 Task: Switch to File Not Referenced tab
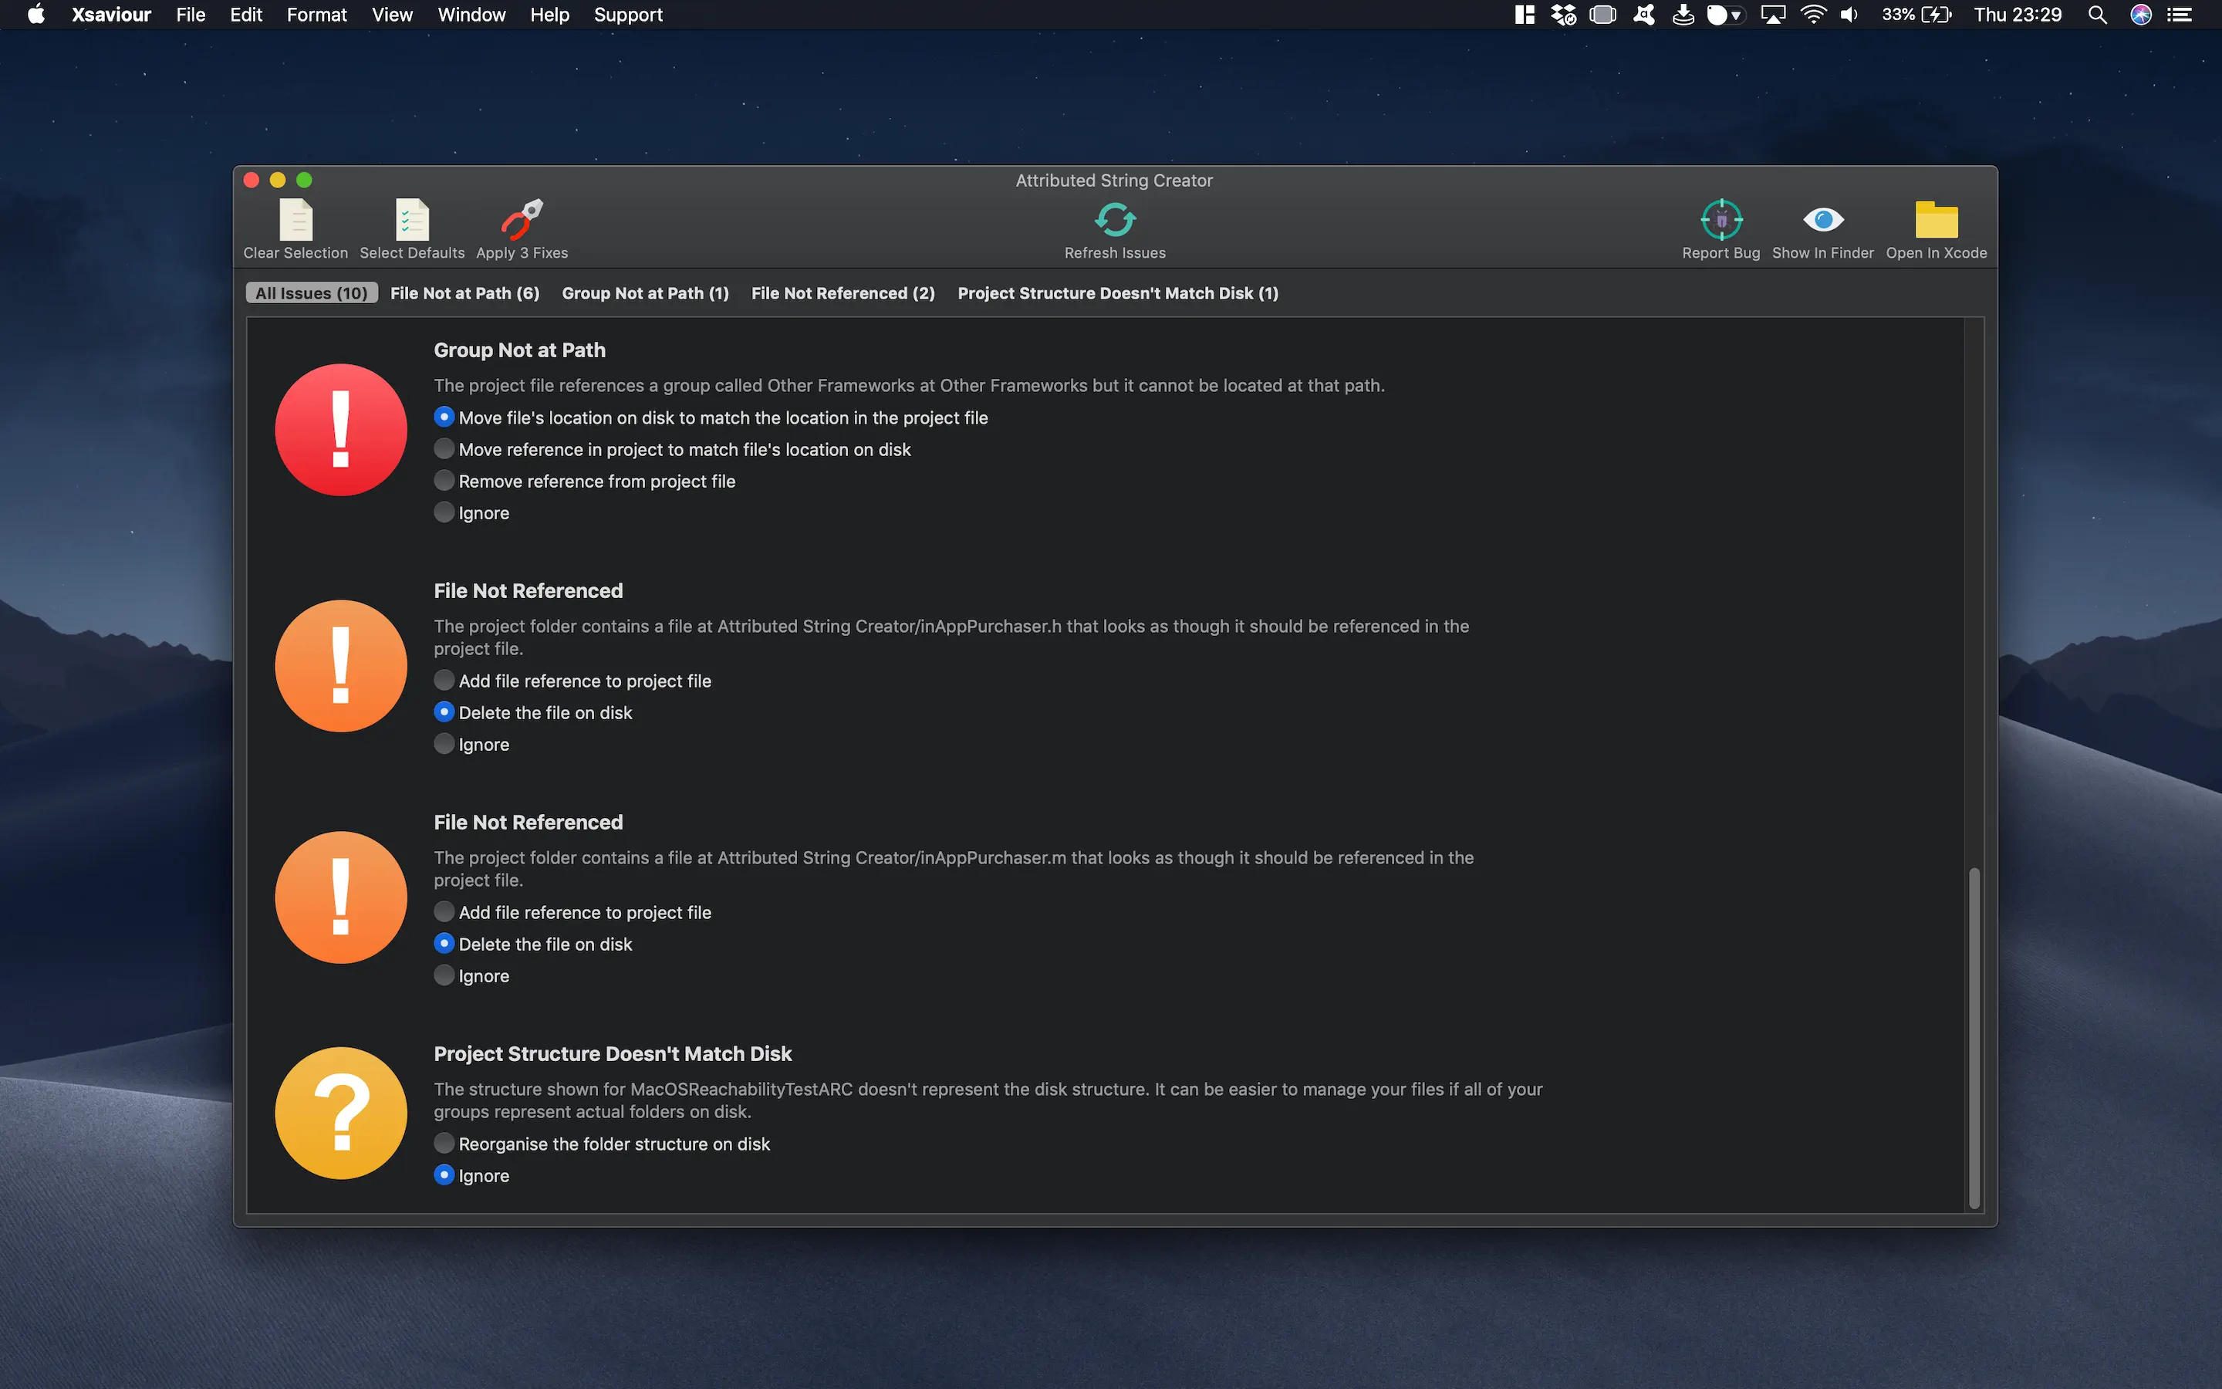pyautogui.click(x=842, y=293)
